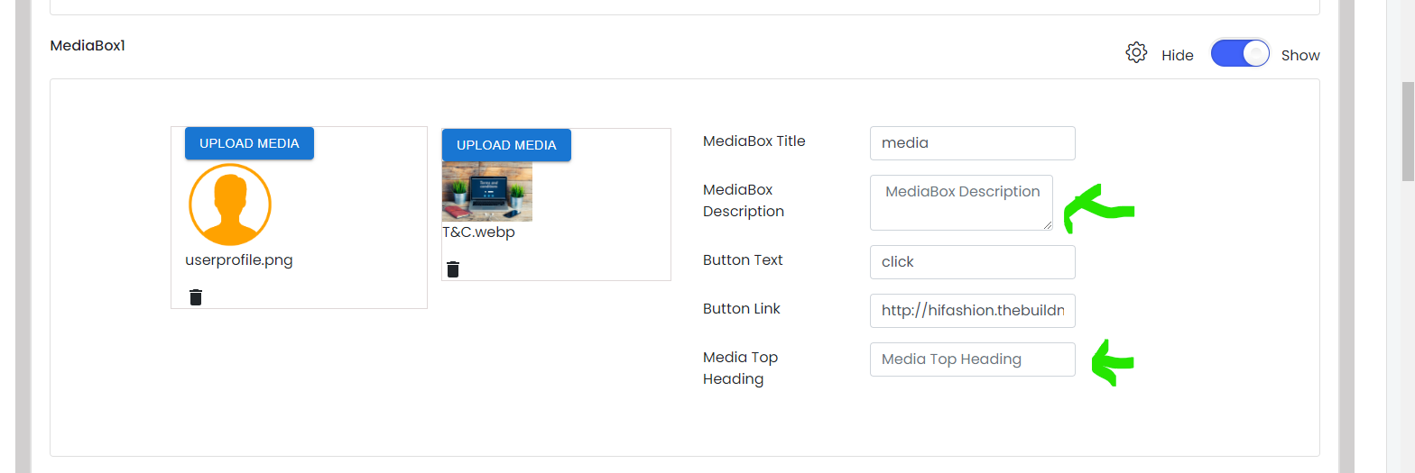Click the Button Link field label

(742, 309)
